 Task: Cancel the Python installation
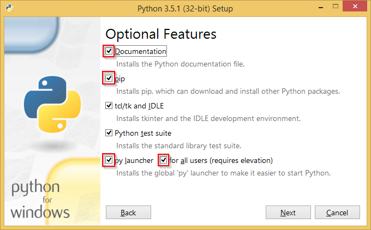pyautogui.click(x=337, y=212)
